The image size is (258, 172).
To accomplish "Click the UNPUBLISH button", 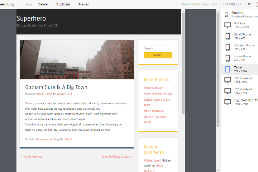I will point(233,4).
